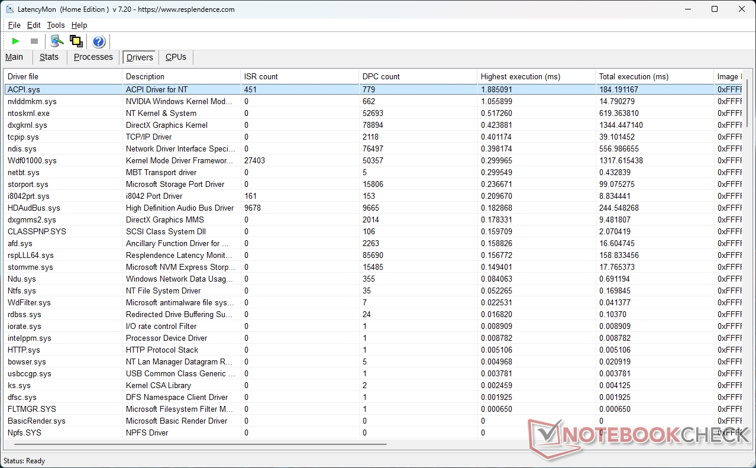756x468 pixels.
Task: Select the i8042prt.sys row
Action: 373,196
